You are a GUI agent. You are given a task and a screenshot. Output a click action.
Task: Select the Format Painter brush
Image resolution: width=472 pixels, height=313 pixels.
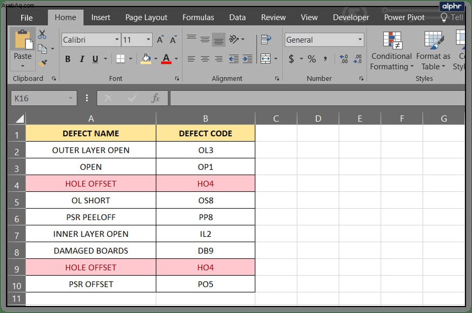[x=43, y=63]
